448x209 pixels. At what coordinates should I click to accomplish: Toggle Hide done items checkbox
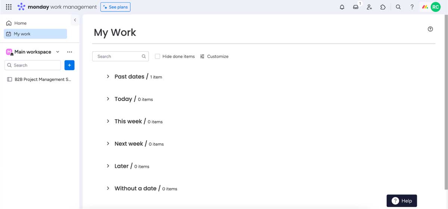(x=158, y=56)
